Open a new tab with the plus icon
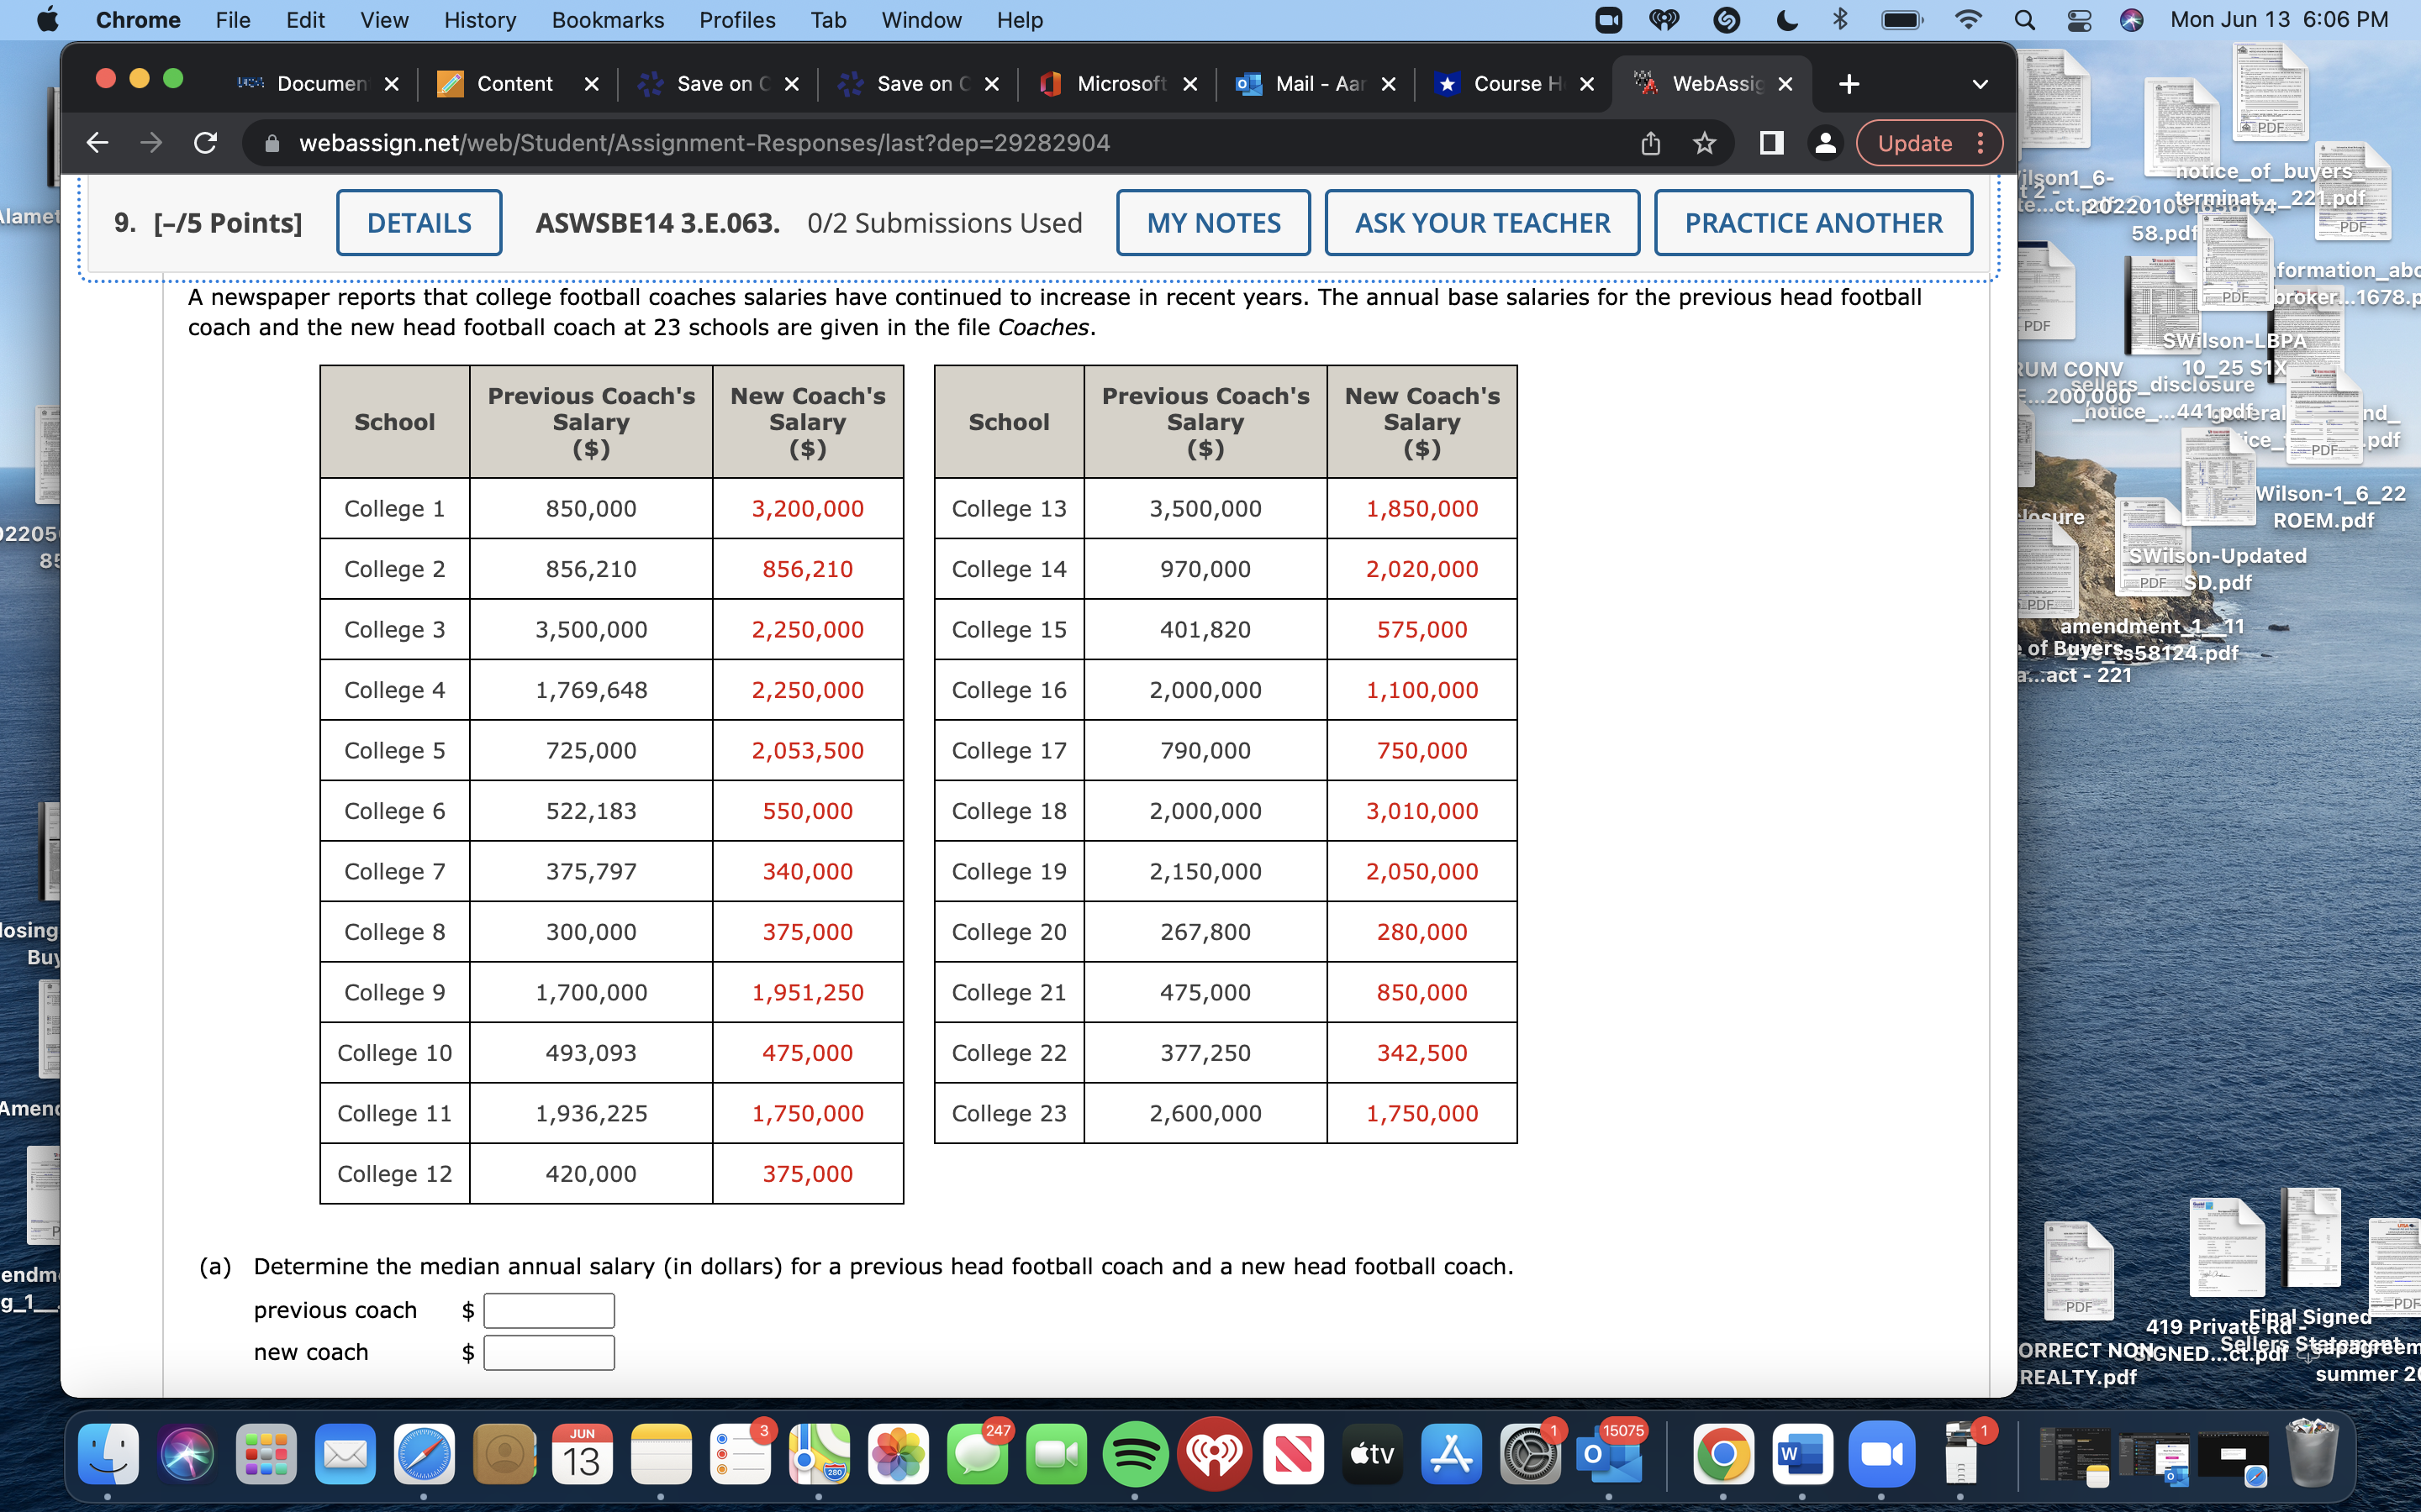Screen dimensions: 2421x1512 point(1848,83)
